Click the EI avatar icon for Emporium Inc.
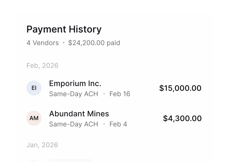The height and width of the screenshot is (162, 229). pyautogui.click(x=34, y=88)
